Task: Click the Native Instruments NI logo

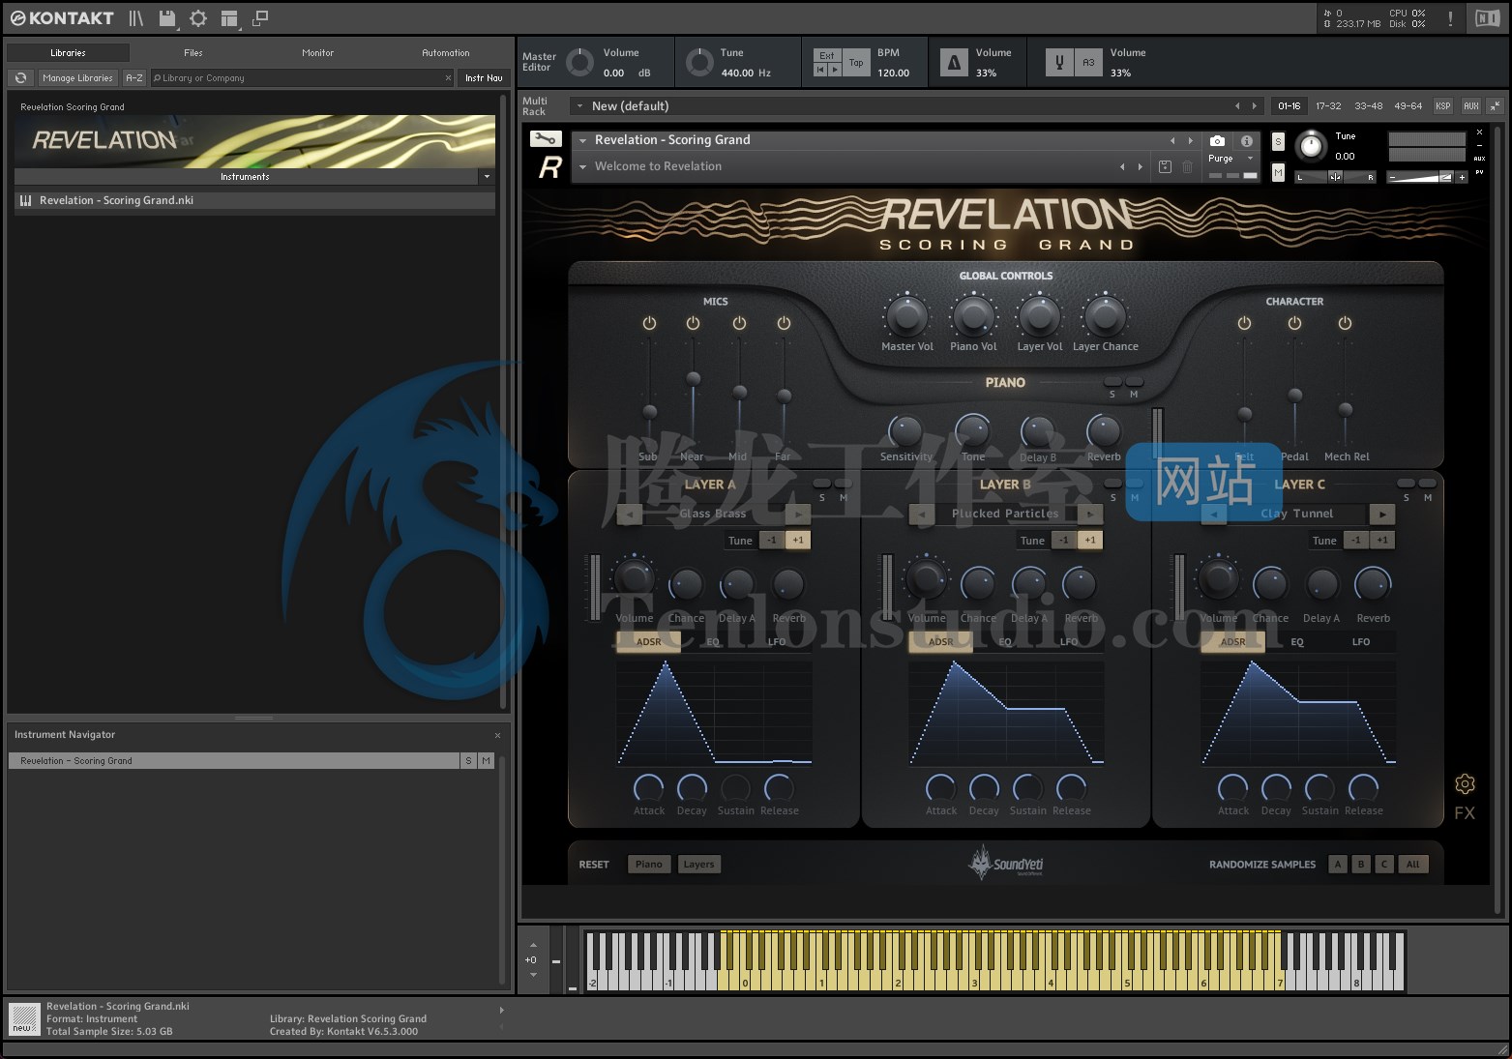Action: (1487, 18)
